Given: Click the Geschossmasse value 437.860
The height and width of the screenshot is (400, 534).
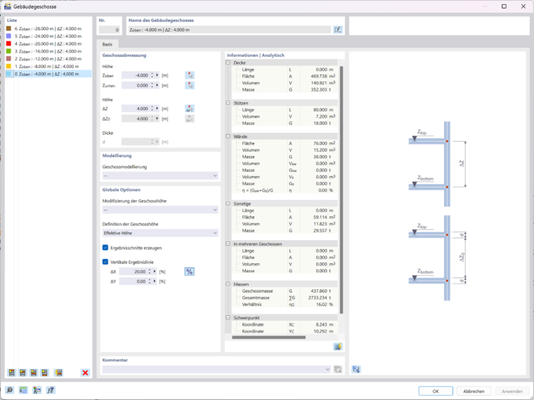Looking at the screenshot, I should [318, 291].
